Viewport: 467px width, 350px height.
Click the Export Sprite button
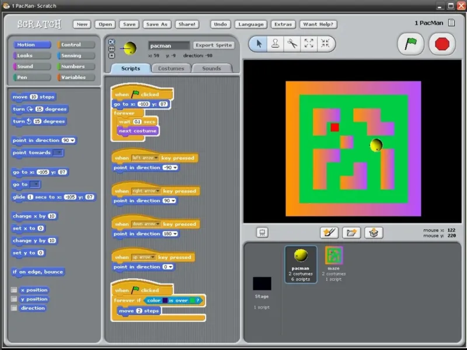[214, 45]
